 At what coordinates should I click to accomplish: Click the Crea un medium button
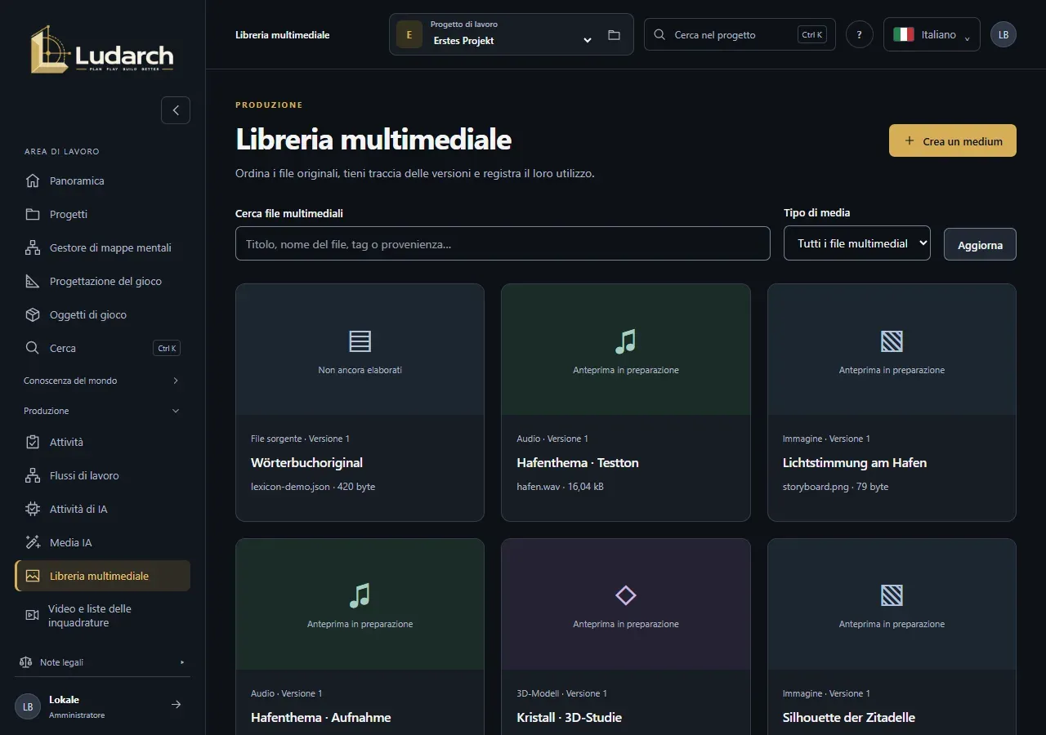click(952, 140)
